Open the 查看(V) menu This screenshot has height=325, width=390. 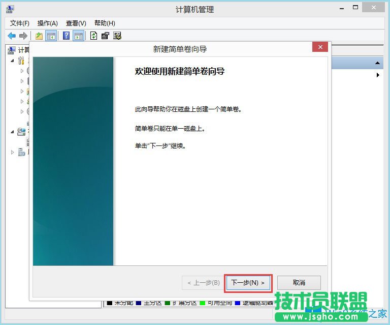coord(76,23)
